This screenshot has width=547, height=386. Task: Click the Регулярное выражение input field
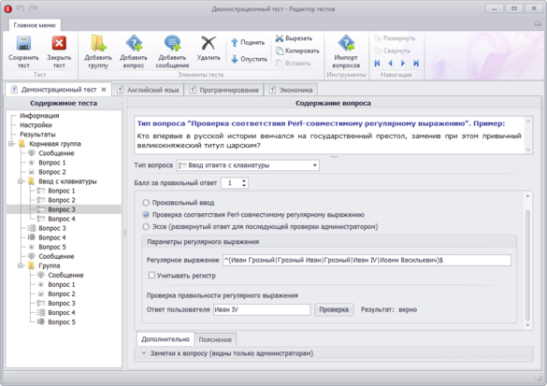point(367,260)
